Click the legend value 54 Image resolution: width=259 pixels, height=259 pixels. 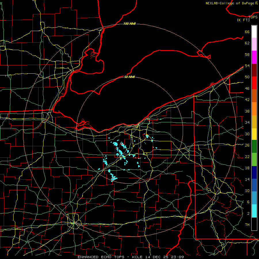[x=247, y=66]
